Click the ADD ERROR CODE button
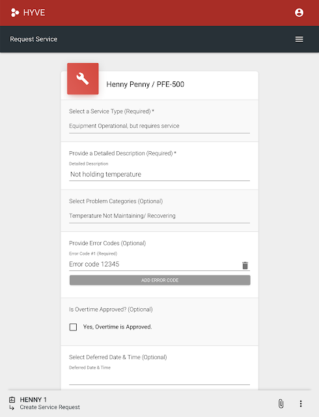The width and height of the screenshot is (319, 417). coord(159,280)
